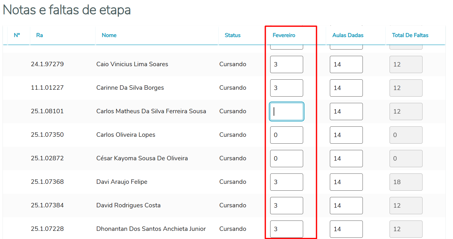Click the Nº column header
The image size is (453, 239).
coord(17,35)
